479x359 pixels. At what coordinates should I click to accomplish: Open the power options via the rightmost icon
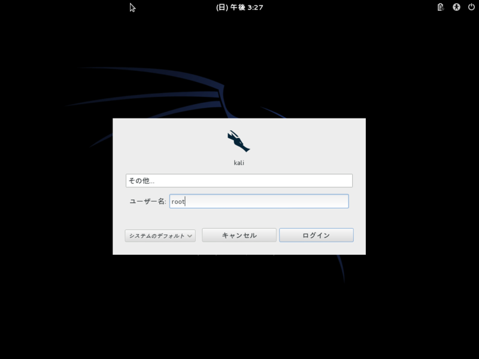click(x=471, y=7)
